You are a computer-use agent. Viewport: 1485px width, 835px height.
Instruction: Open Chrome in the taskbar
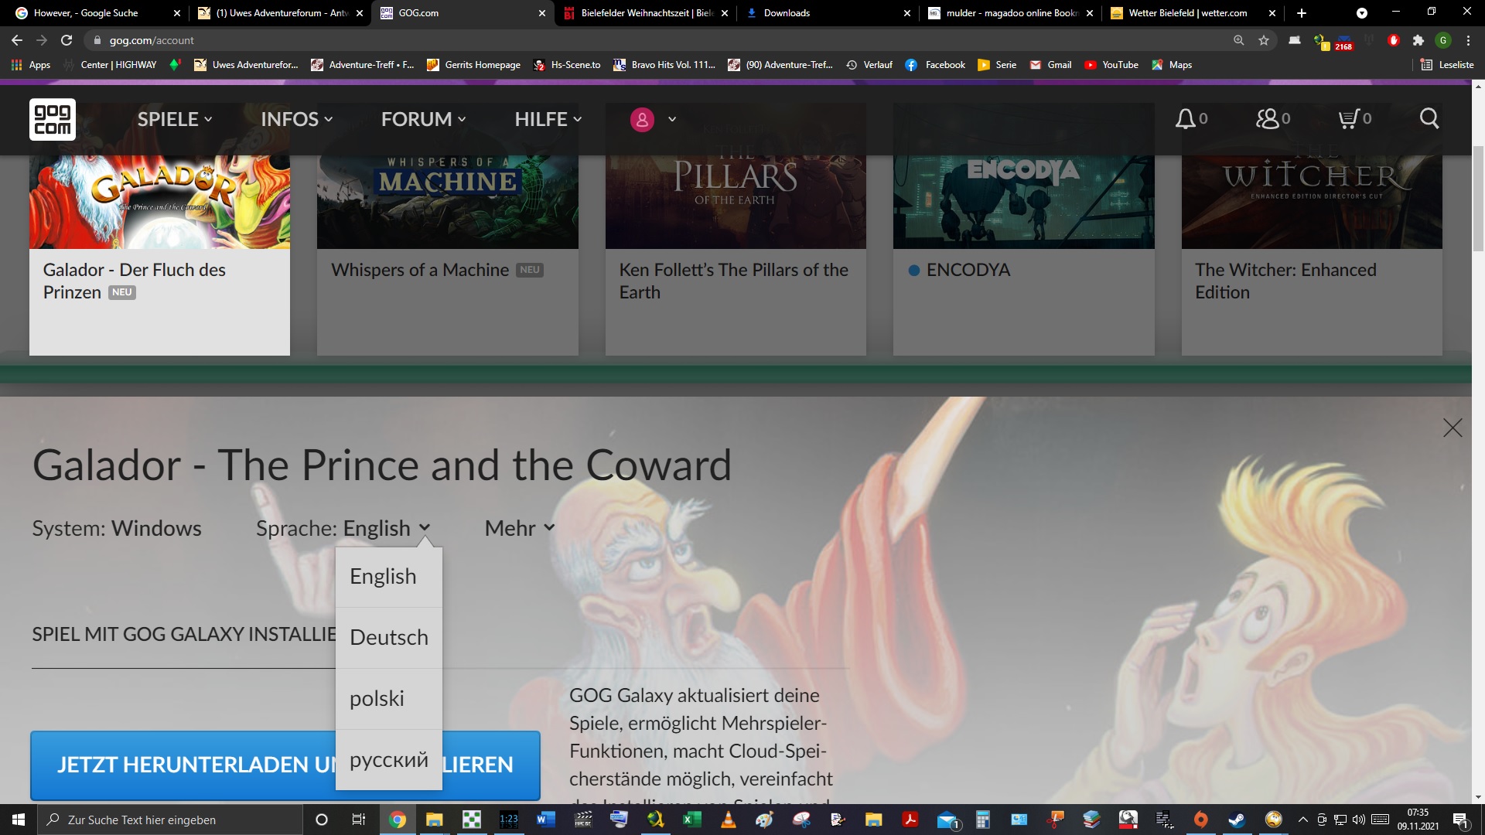click(398, 820)
